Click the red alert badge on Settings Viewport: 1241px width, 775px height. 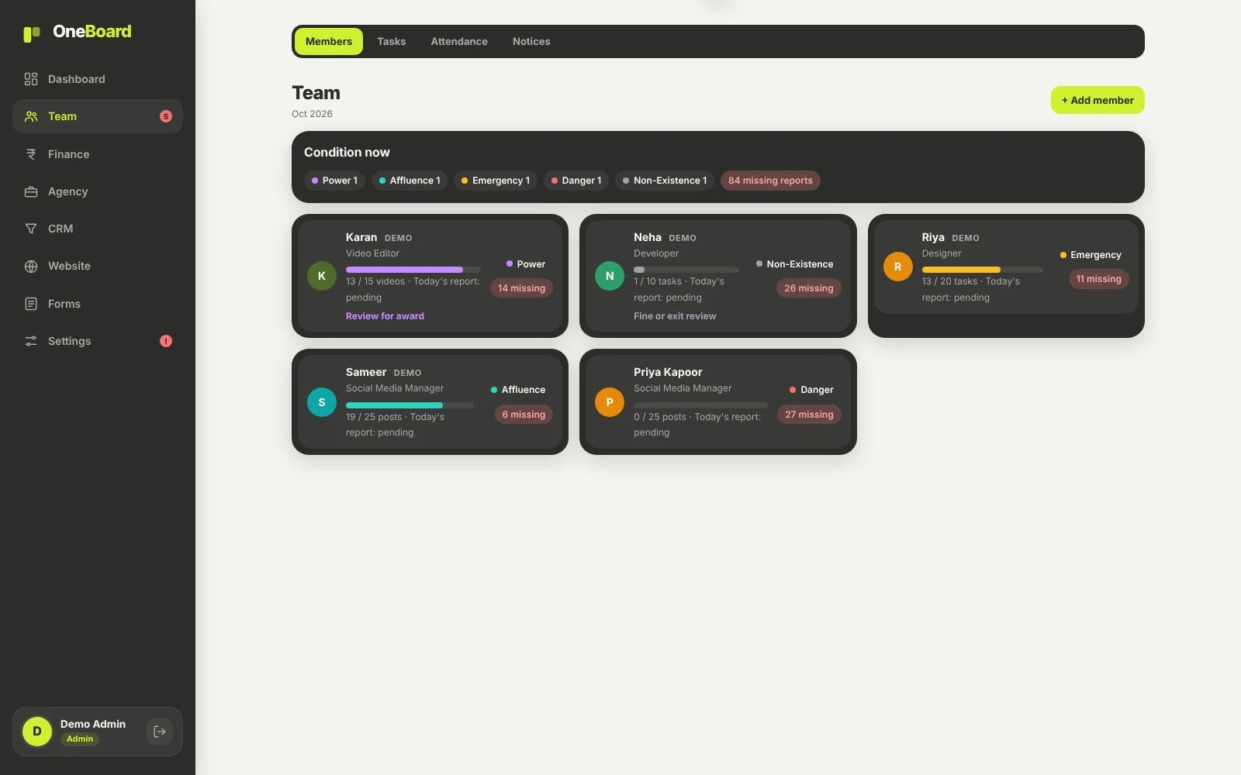(x=166, y=341)
